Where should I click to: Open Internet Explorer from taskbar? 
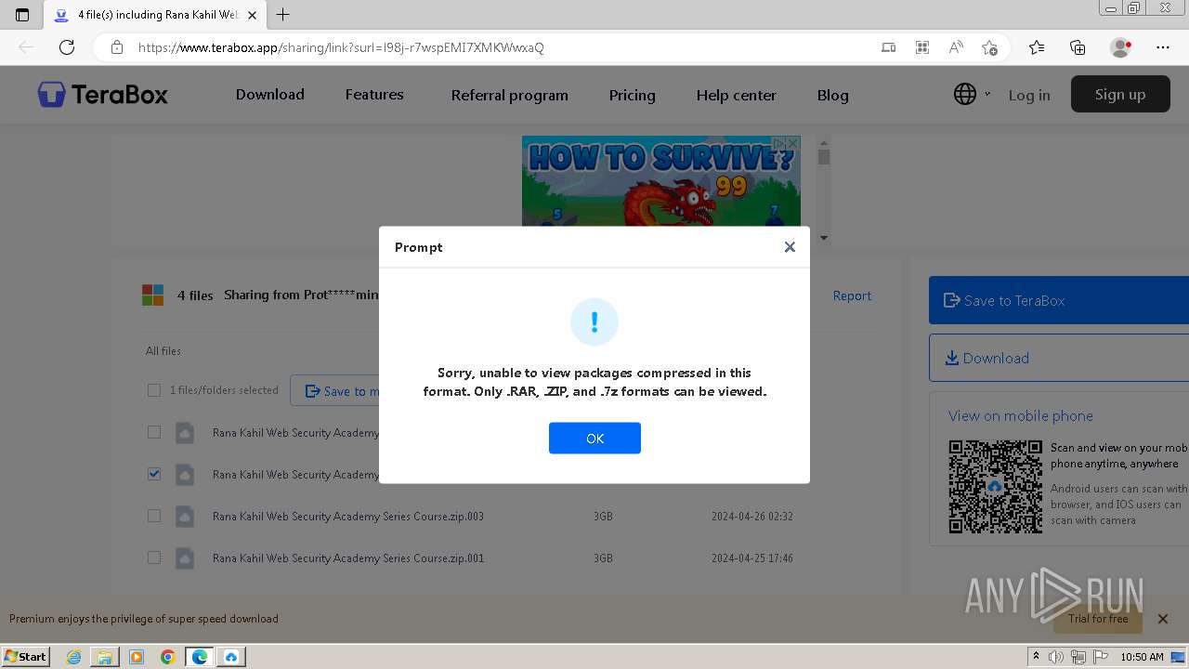pos(73,657)
